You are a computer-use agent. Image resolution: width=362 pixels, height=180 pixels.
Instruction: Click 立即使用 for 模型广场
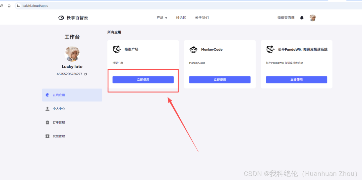tap(143, 80)
